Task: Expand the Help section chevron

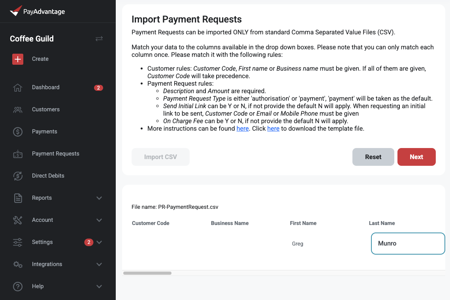Action: [99, 287]
